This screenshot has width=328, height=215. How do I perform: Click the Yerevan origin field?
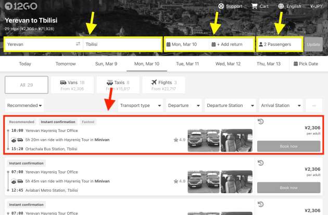pos(40,44)
